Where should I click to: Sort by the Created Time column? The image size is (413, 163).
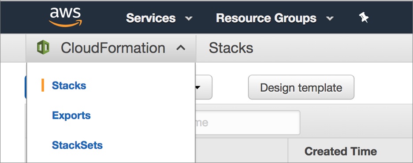341,151
